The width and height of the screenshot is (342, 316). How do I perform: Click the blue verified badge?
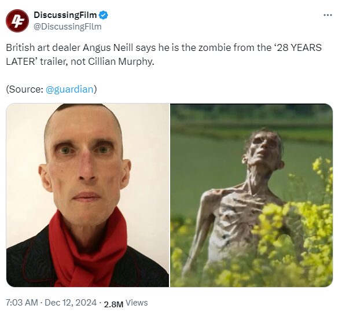click(104, 15)
